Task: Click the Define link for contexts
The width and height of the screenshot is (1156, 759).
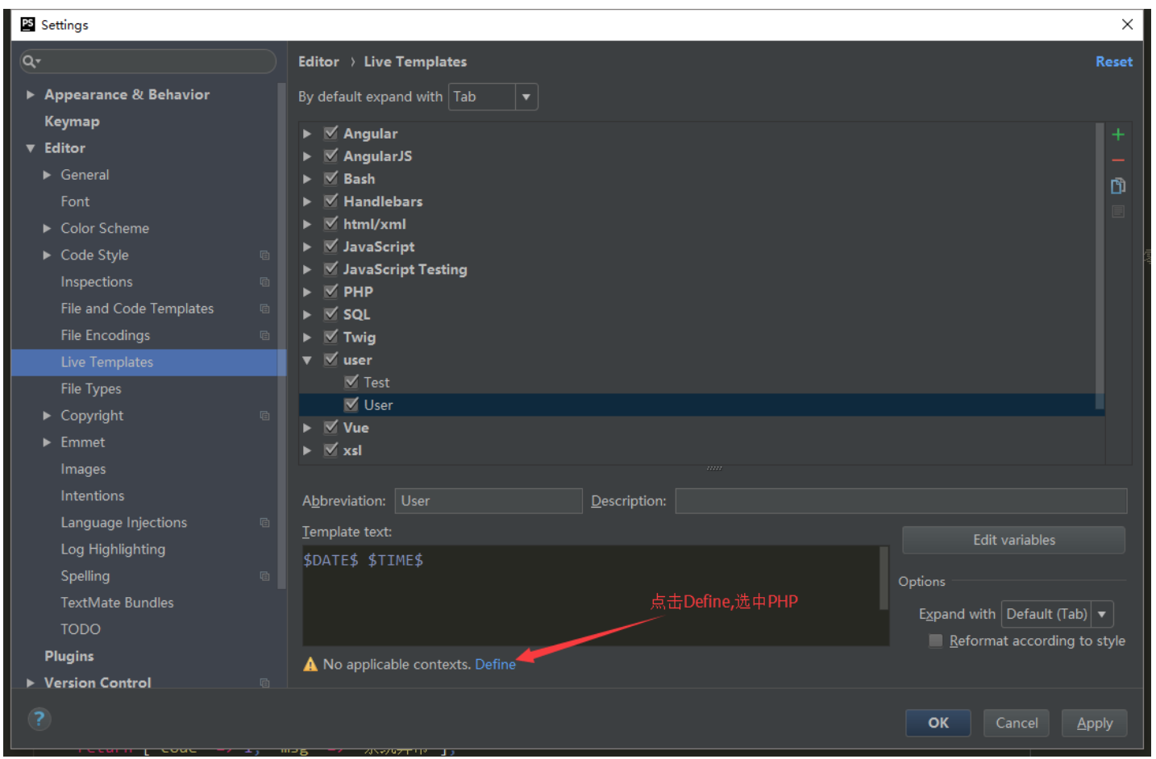Action: (494, 664)
